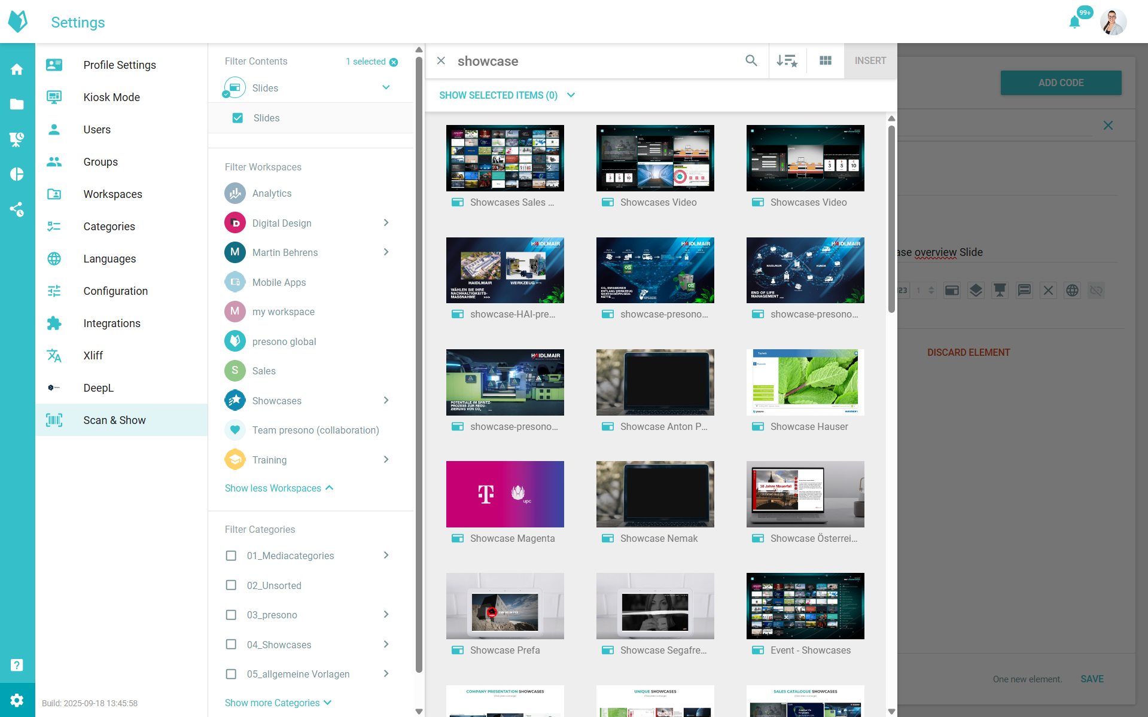Image resolution: width=1148 pixels, height=717 pixels.
Task: Open the home icon in left rail
Action: (17, 69)
